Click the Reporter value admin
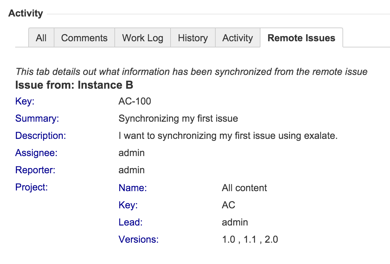The width and height of the screenshot is (390, 264). point(132,170)
